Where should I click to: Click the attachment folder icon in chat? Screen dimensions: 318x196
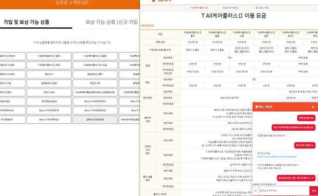pos(256,190)
